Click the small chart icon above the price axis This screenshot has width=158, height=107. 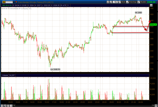(151, 5)
